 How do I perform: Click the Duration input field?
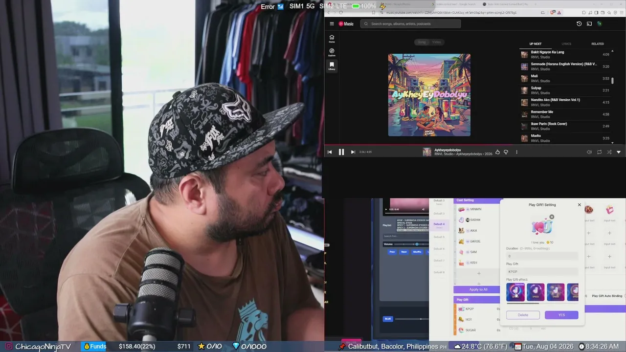tap(542, 256)
